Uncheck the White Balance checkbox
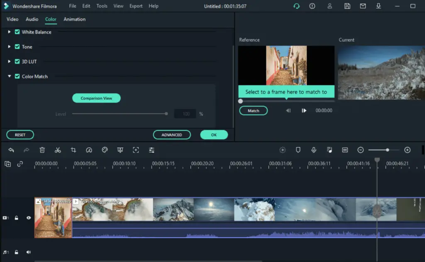 pos(17,32)
